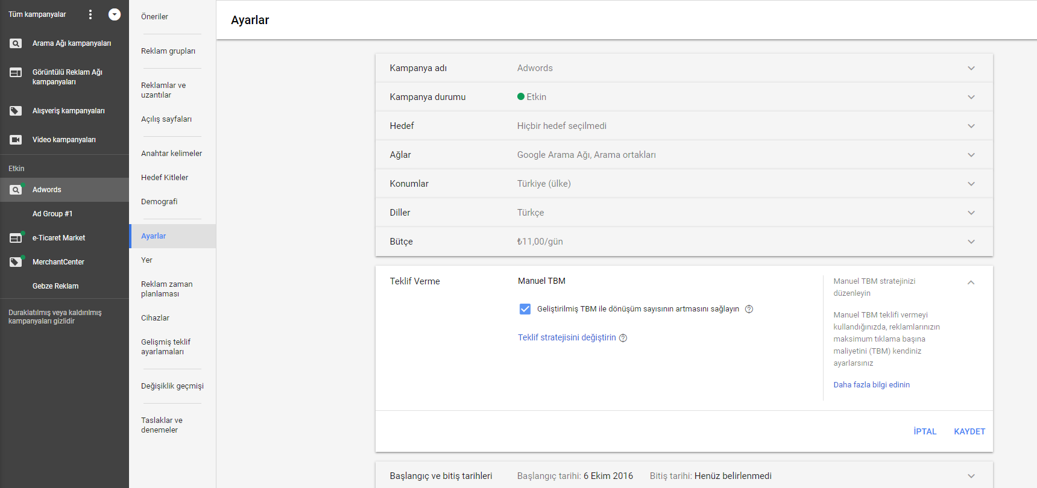Click the Görüntülü Reklam Ağı display icon
The height and width of the screenshot is (488, 1037).
click(16, 72)
